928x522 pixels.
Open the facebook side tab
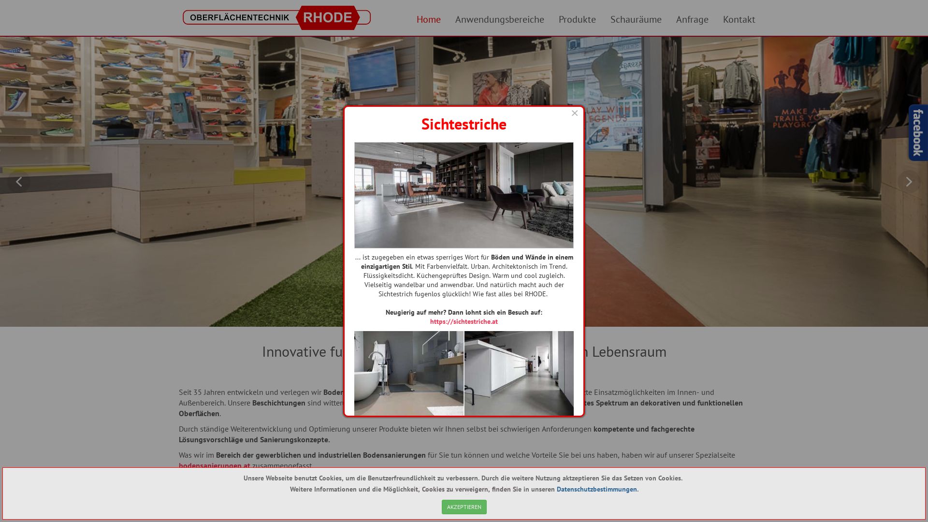(x=918, y=133)
